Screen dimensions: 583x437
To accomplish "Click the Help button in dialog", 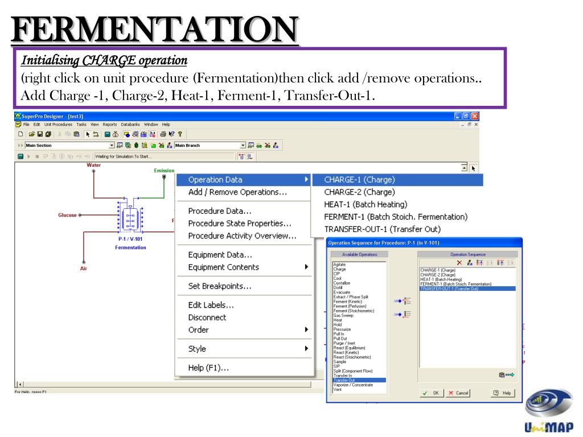I will click(x=502, y=393).
